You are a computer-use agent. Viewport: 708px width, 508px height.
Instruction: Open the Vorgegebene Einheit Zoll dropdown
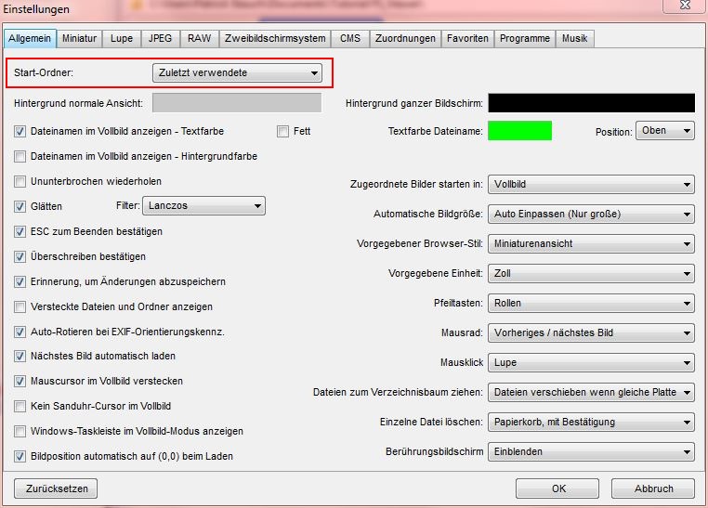click(x=591, y=273)
